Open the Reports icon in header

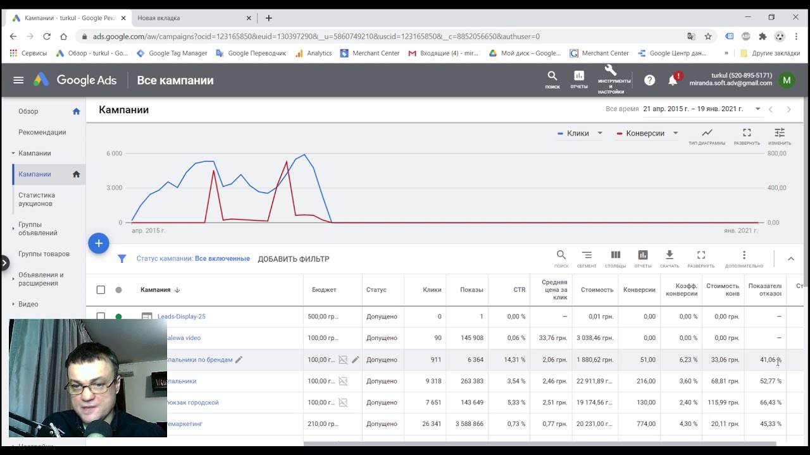[x=579, y=80]
